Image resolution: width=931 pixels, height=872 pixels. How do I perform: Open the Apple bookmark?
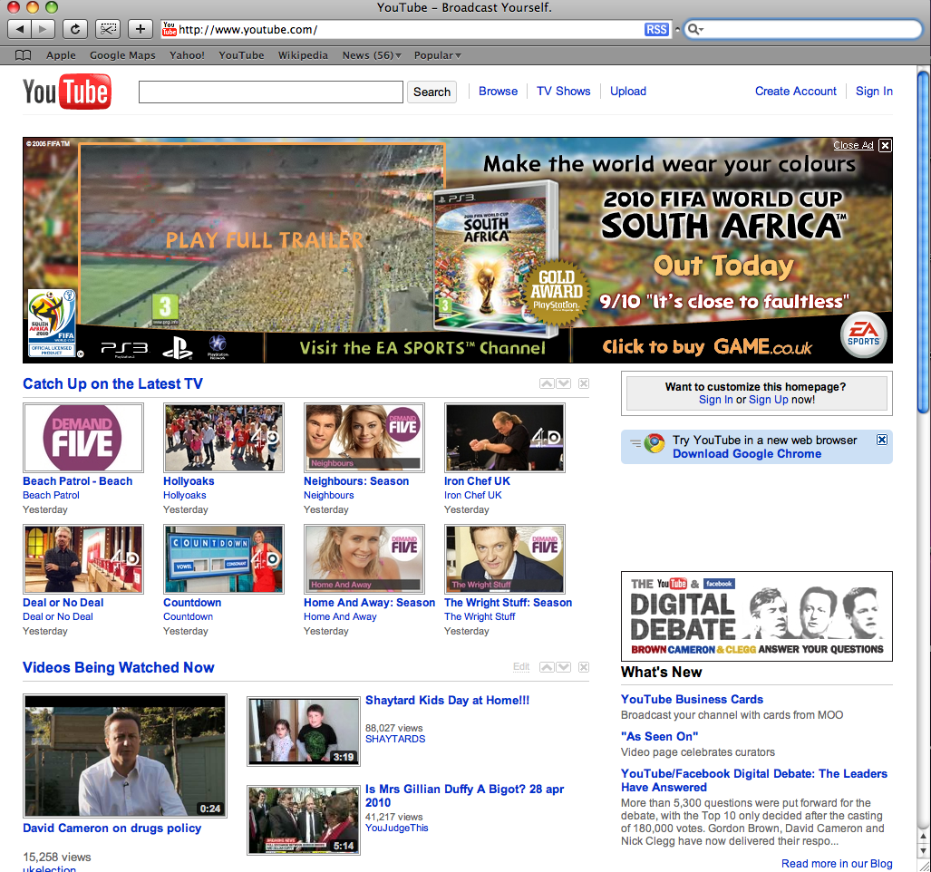61,55
